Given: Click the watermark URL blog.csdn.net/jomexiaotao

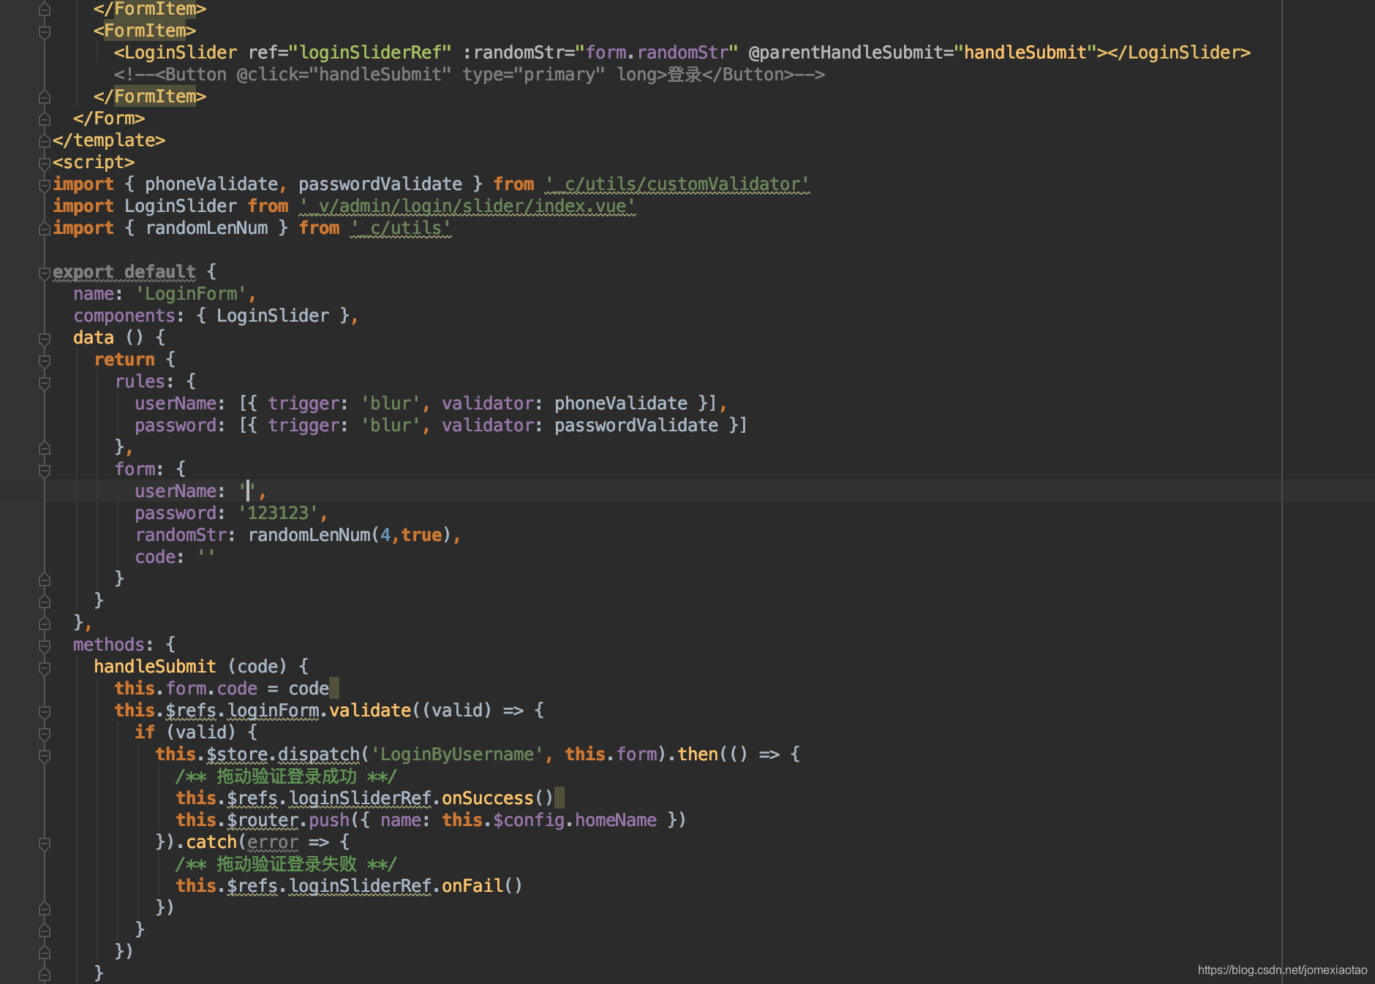Looking at the screenshot, I should [x=1282, y=970].
